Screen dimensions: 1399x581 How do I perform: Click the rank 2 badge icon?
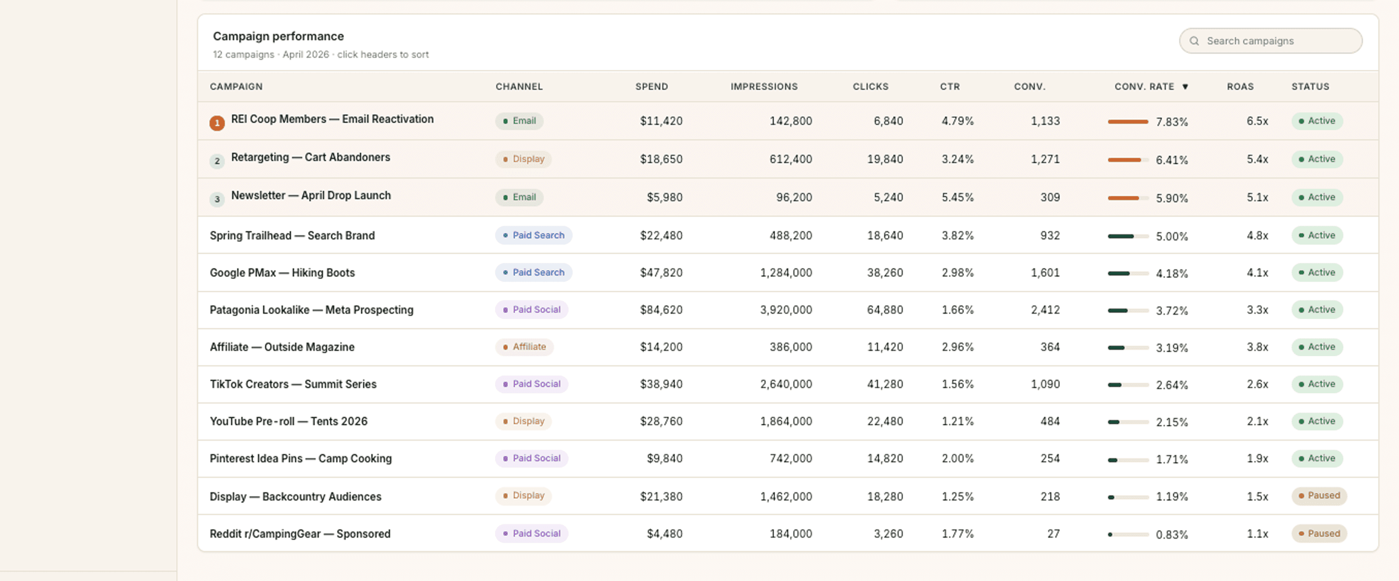point(217,162)
